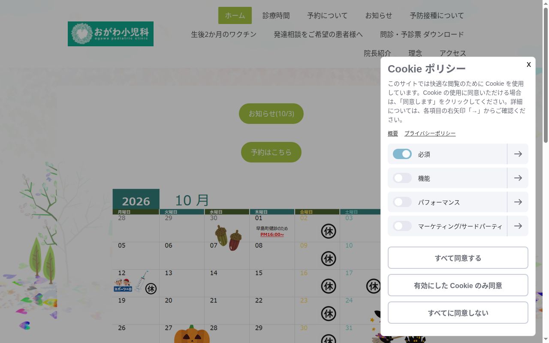Screen dimensions: 549x343
Task: Close the Cookie policy dialog
Action: click(529, 64)
